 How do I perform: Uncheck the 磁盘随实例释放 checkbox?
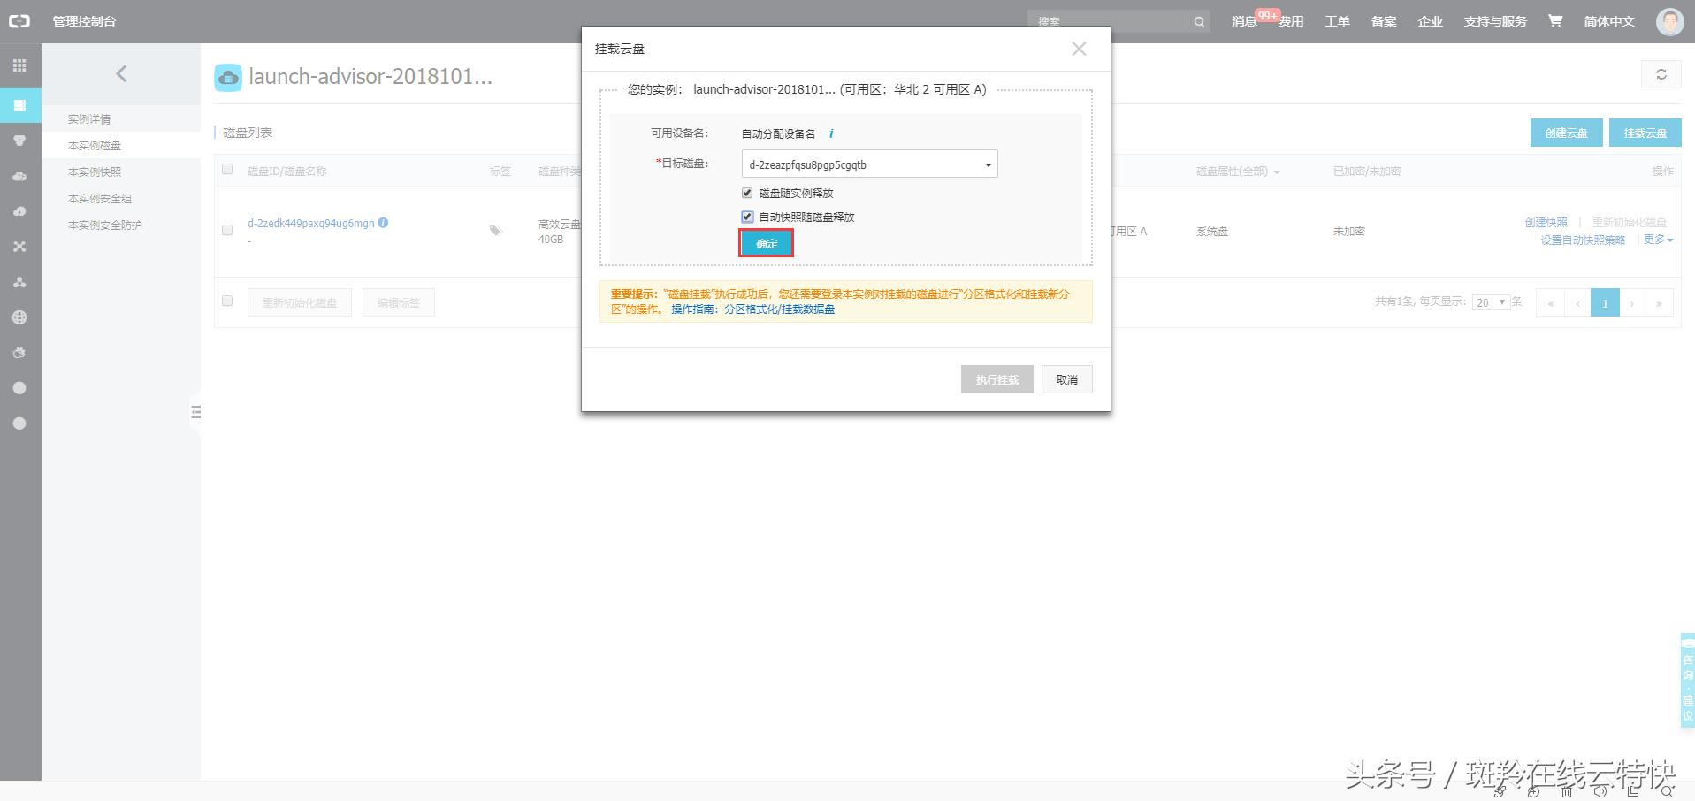[x=747, y=192]
